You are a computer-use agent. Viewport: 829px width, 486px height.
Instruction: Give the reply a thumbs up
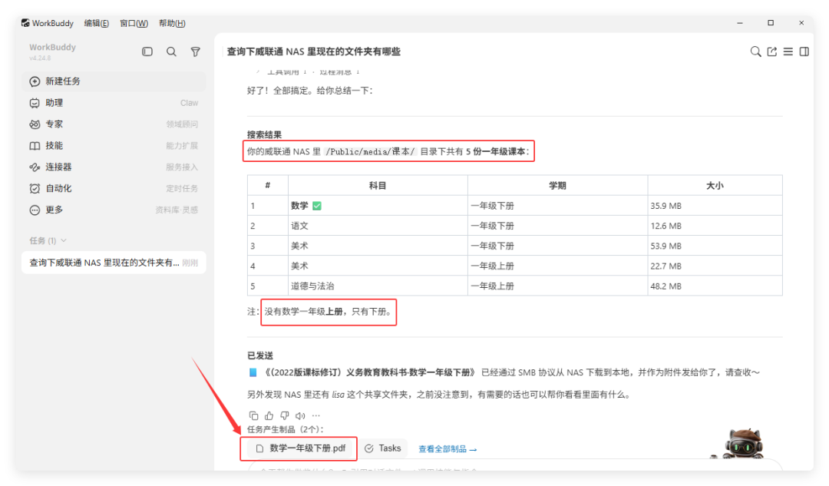coord(269,415)
